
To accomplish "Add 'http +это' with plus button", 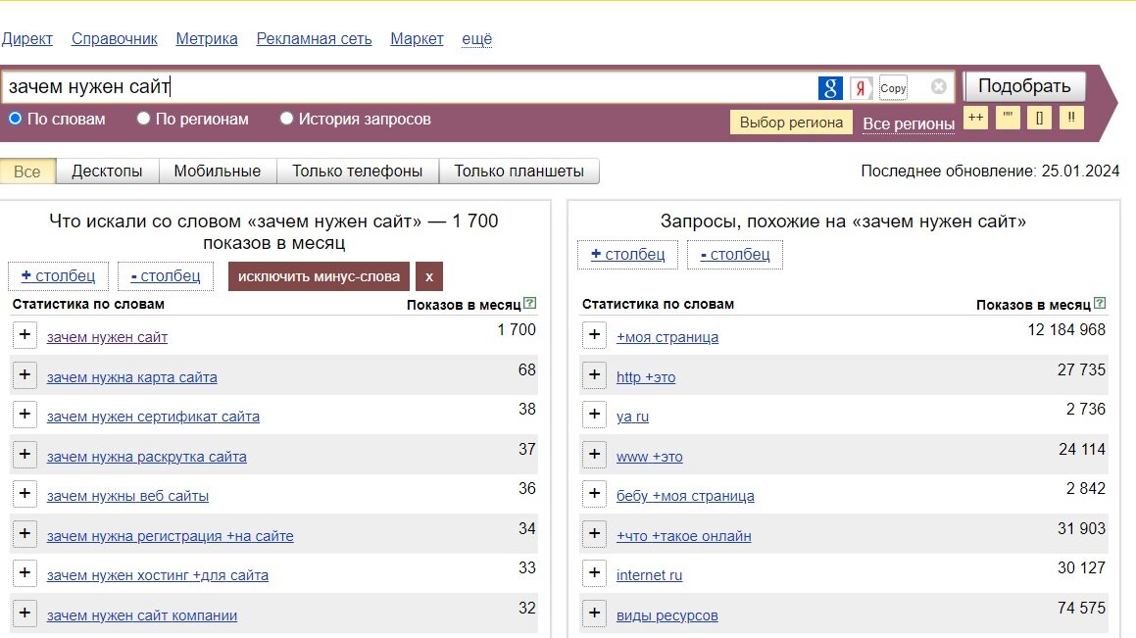I will tap(595, 374).
